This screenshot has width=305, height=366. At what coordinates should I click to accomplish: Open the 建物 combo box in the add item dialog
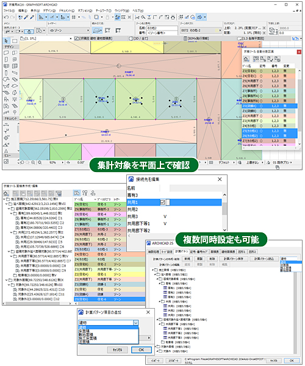[x=109, y=323]
